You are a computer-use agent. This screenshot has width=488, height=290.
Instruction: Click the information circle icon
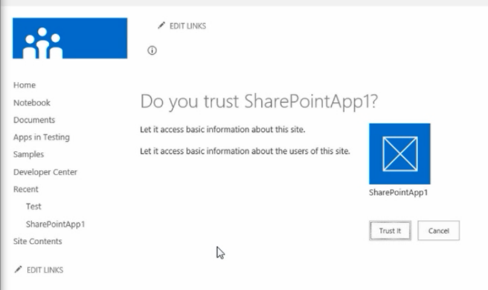(x=152, y=51)
